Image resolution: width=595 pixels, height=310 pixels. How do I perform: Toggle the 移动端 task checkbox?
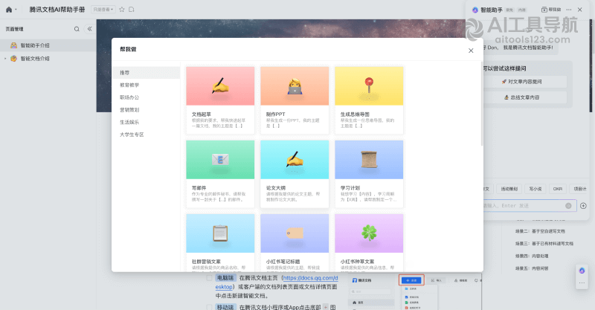click(209, 307)
